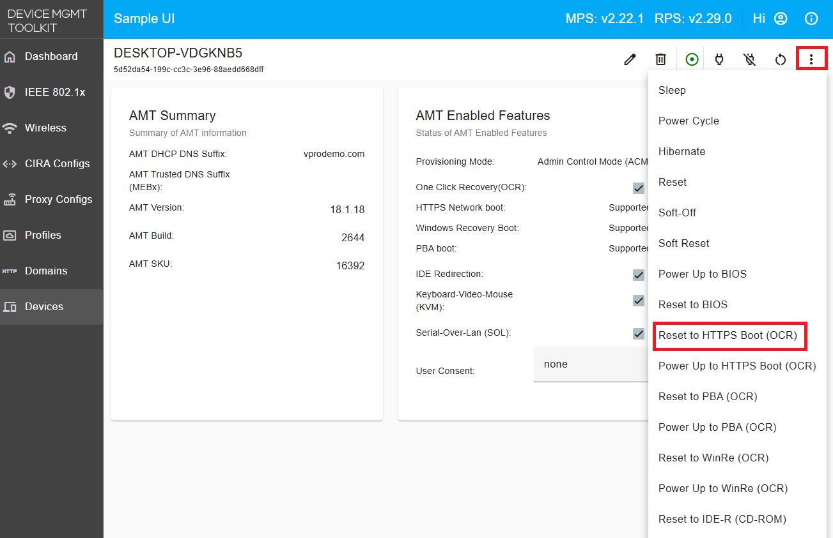The width and height of the screenshot is (833, 538).
Task: Choose Hibernate from the power menu
Action: pyautogui.click(x=681, y=151)
